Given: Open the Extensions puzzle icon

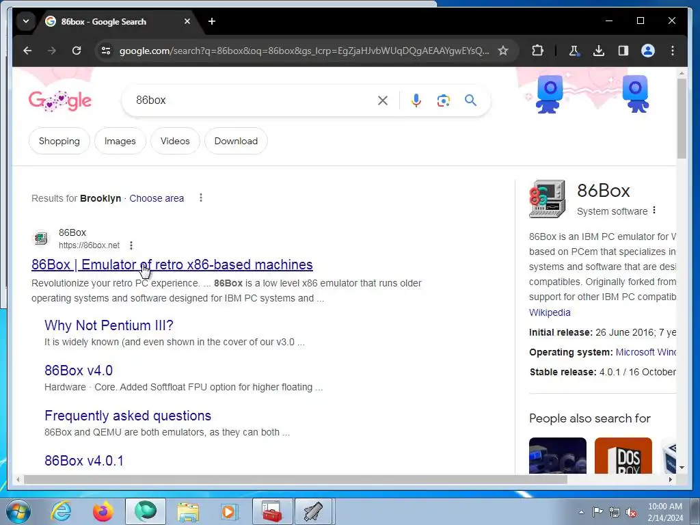Looking at the screenshot, I should pyautogui.click(x=538, y=51).
